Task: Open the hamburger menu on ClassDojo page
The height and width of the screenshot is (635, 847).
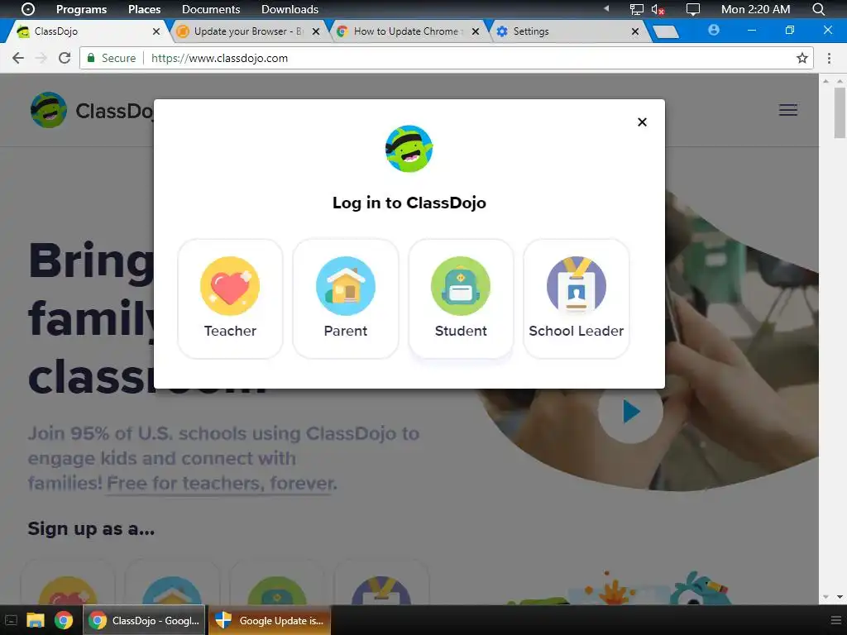Action: [x=788, y=110]
